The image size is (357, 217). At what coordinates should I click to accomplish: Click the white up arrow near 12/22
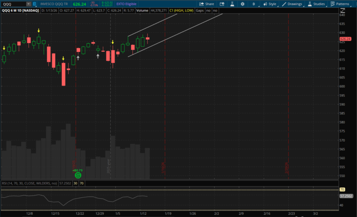(x=78, y=58)
